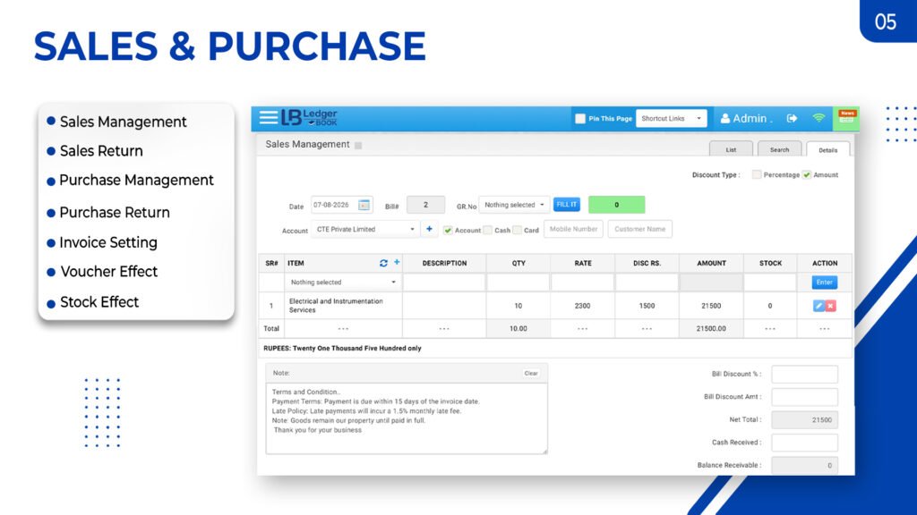This screenshot has height=515, width=917.
Task: Click the green field showing 0
Action: (616, 205)
